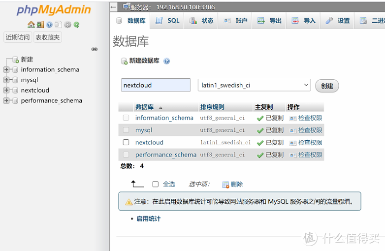Viewport: 385px width, 251px height.
Task: Click the warning triangle icon in notice
Action: 129,202
